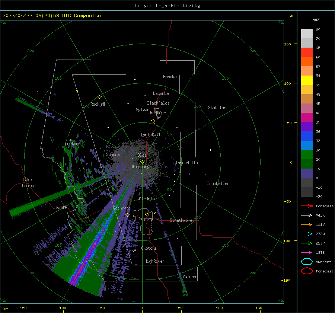Click the Vulcan city label

pos(189,277)
